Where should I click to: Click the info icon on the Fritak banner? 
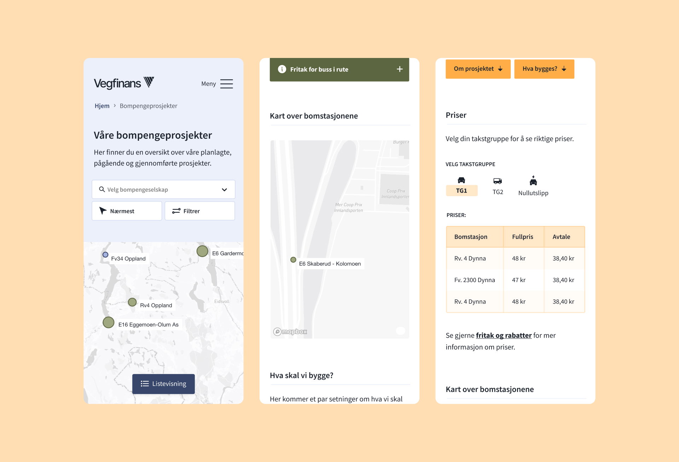(x=282, y=69)
